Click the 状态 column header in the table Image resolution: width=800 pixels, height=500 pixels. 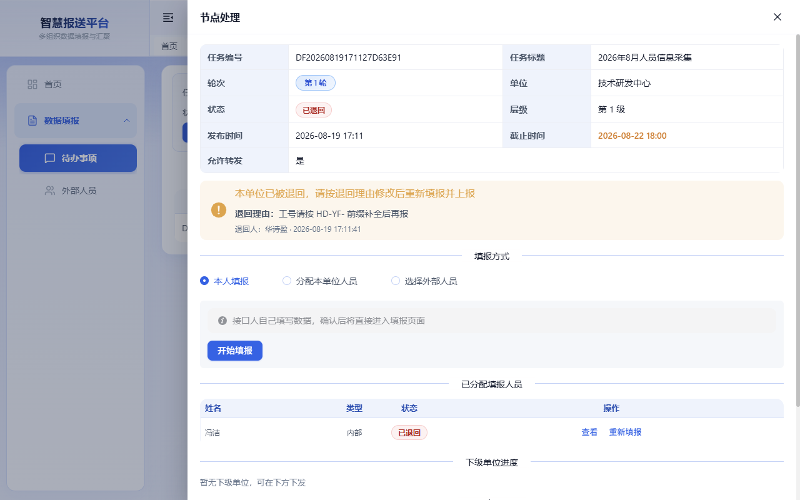coord(409,408)
